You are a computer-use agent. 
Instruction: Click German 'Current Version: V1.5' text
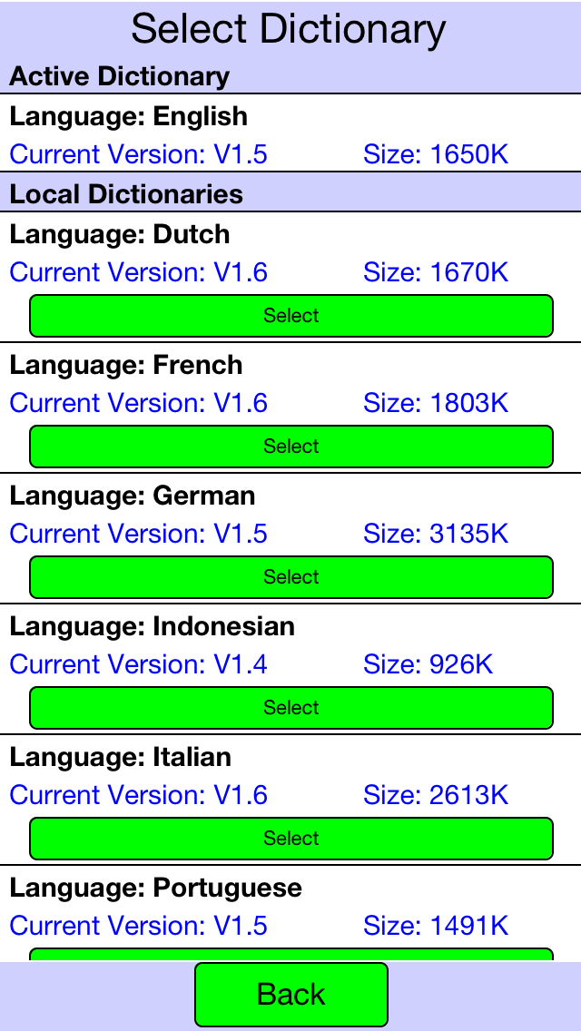pyautogui.click(x=138, y=534)
